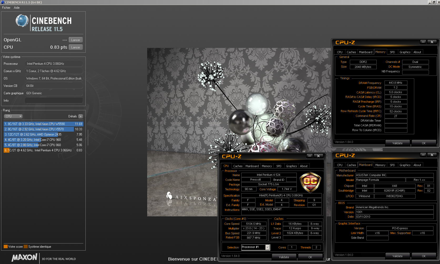The height and width of the screenshot is (264, 440).
Task: Click the orange Votre score legend swatch
Action: [6, 247]
